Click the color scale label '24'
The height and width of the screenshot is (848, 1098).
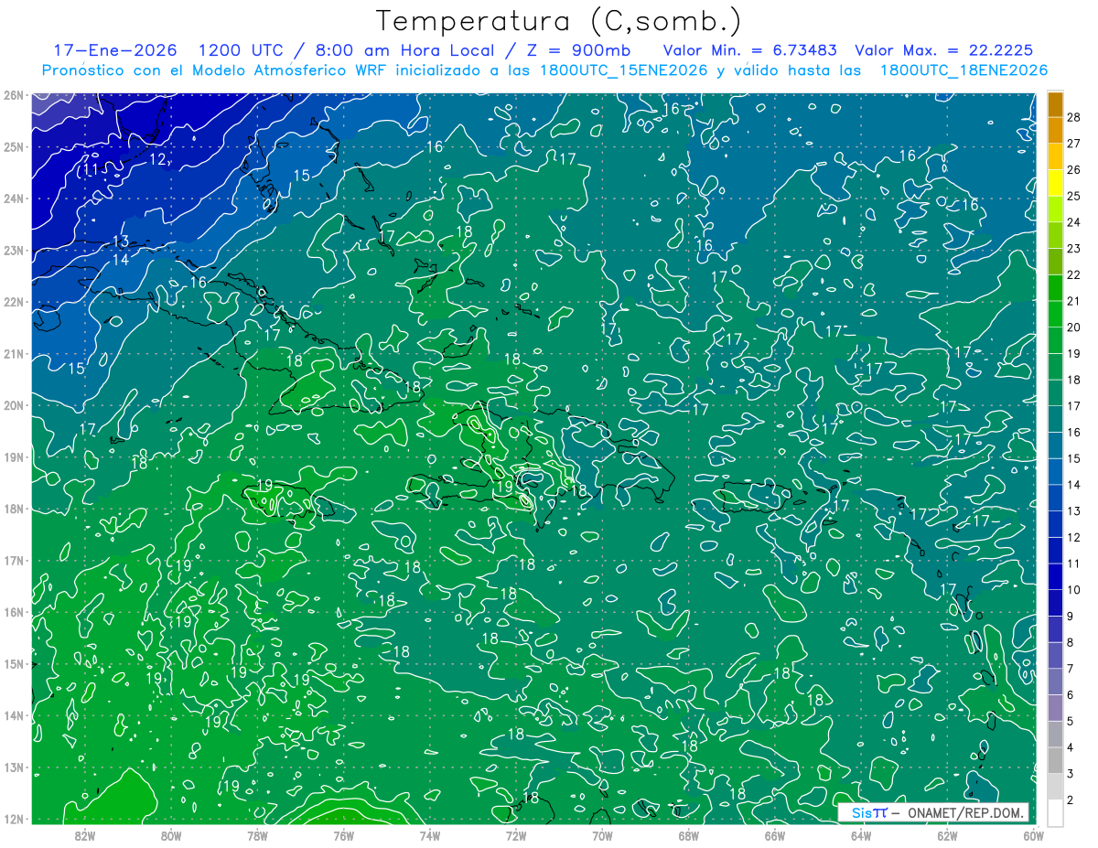pyautogui.click(x=1074, y=222)
